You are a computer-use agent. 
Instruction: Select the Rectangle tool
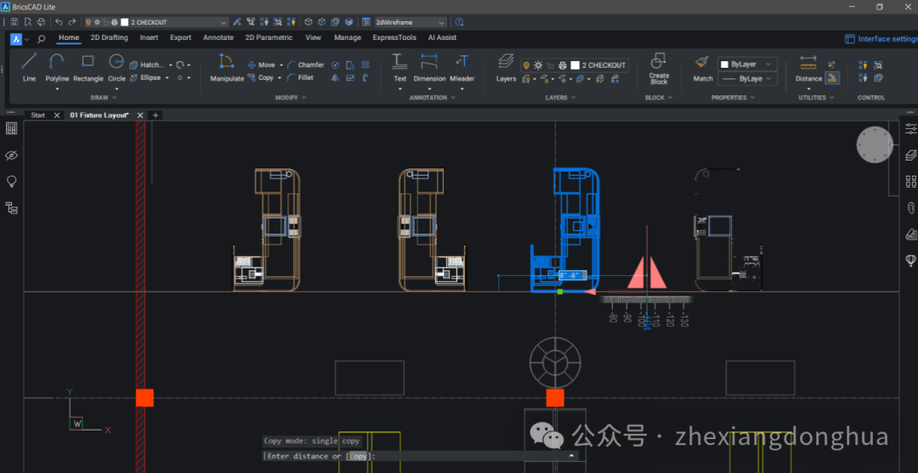(x=88, y=66)
